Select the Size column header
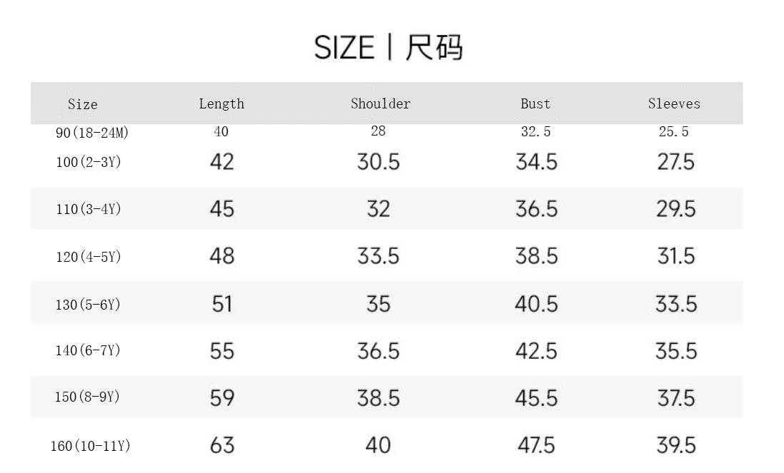784x473 pixels. pyautogui.click(x=82, y=104)
